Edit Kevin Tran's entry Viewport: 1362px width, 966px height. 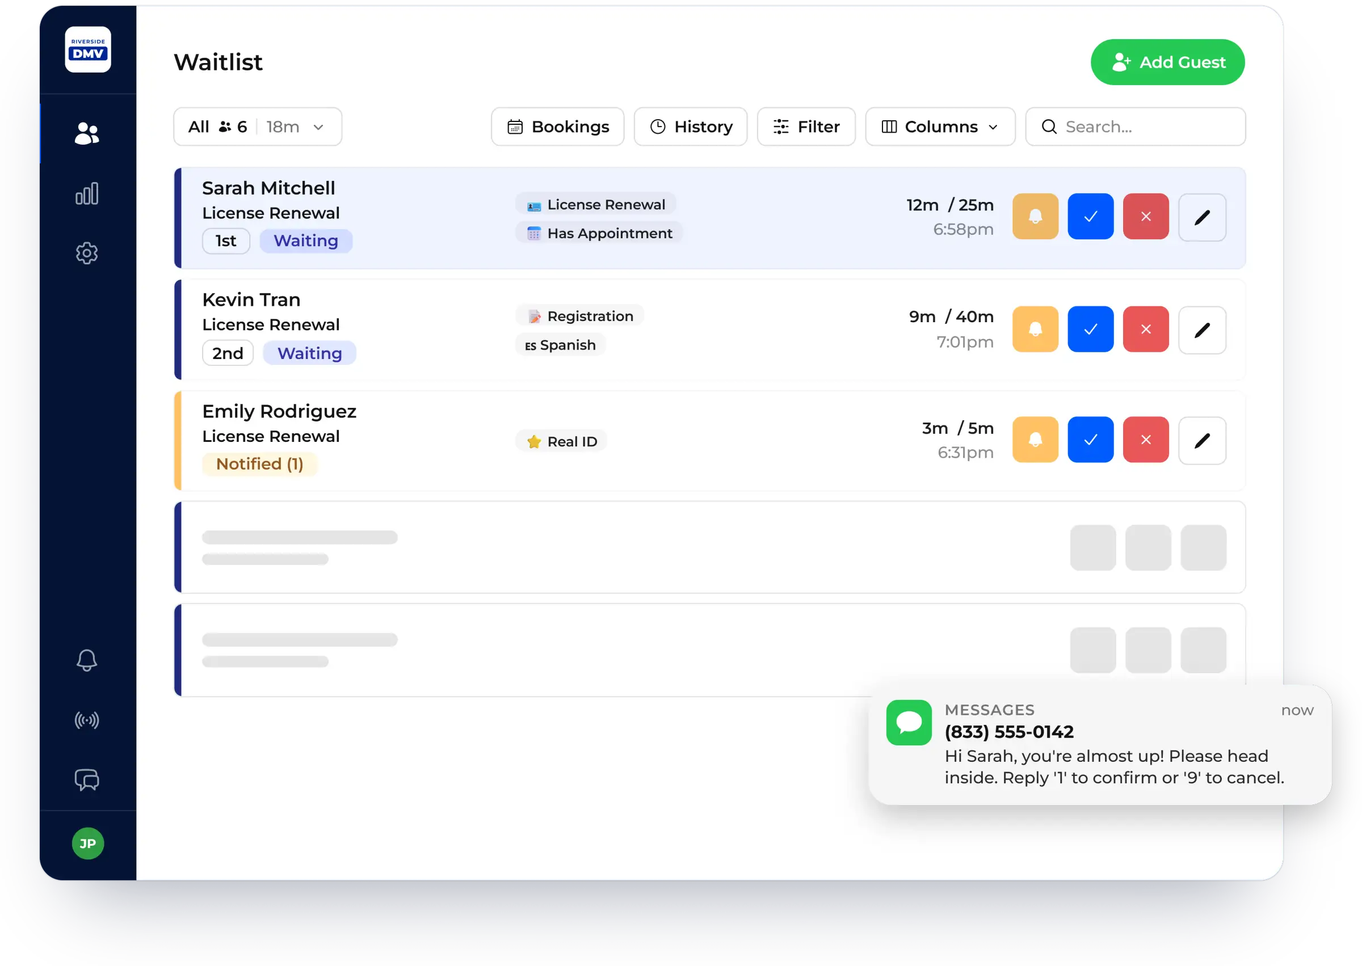click(1203, 330)
